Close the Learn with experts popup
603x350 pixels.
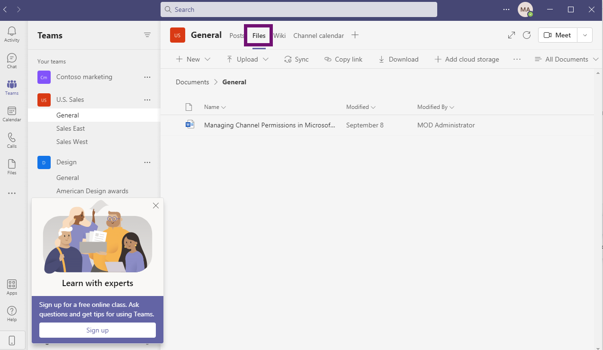156,206
